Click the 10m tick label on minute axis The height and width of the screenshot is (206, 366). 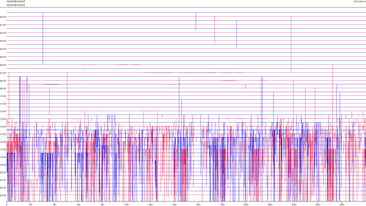click(126, 204)
